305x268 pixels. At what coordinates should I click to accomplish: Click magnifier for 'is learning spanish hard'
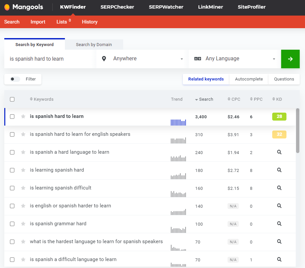click(x=279, y=170)
